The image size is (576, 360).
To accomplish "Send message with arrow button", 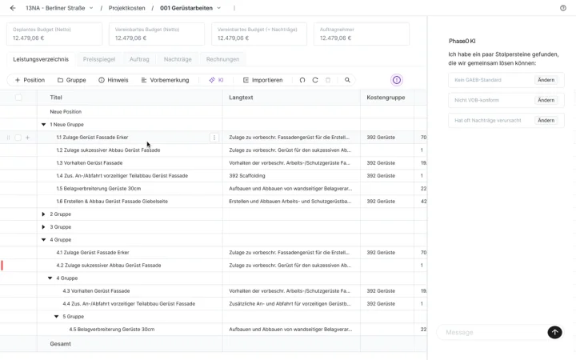I will coord(554,332).
